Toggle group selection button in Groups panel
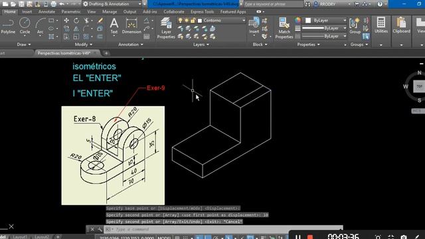425x239 pixels. (366, 37)
